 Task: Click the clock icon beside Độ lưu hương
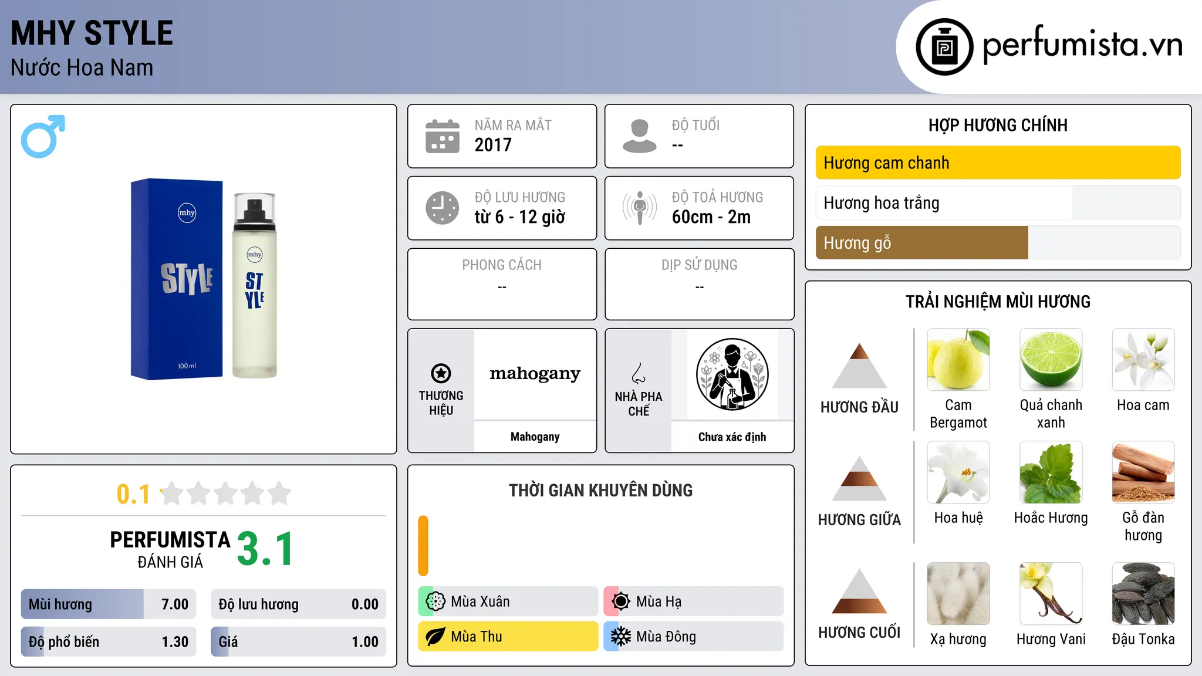[x=443, y=208]
